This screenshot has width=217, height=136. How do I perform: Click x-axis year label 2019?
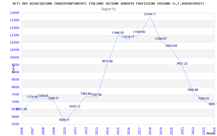pos(161,131)
